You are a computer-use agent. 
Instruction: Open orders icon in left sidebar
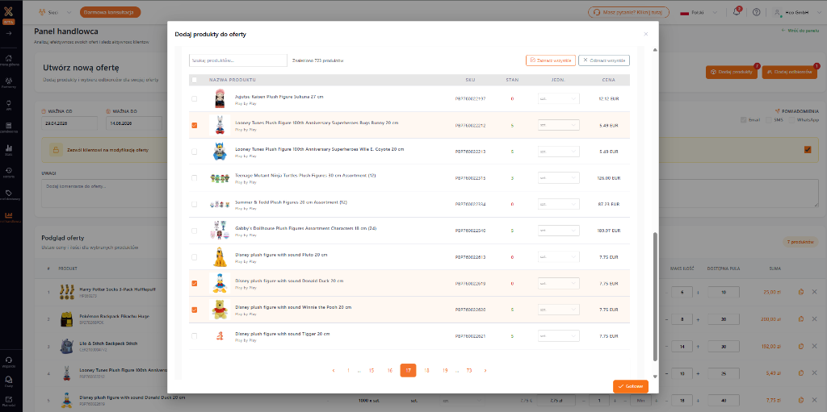click(8, 126)
